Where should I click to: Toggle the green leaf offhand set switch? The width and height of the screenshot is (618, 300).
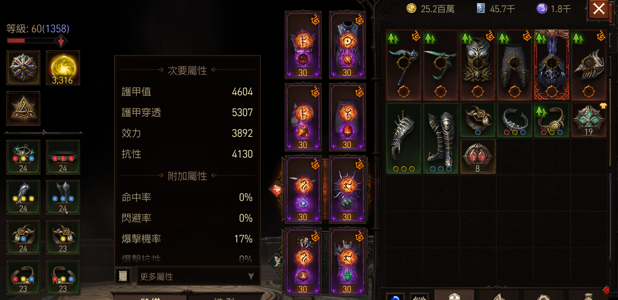point(277,261)
